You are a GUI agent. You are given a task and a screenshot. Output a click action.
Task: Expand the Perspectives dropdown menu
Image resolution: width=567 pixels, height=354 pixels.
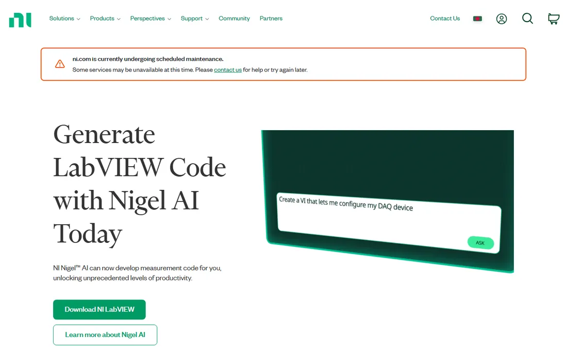pos(151,19)
